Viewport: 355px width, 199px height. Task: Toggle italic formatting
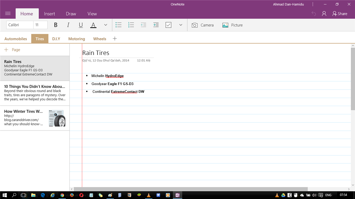pos(68,25)
